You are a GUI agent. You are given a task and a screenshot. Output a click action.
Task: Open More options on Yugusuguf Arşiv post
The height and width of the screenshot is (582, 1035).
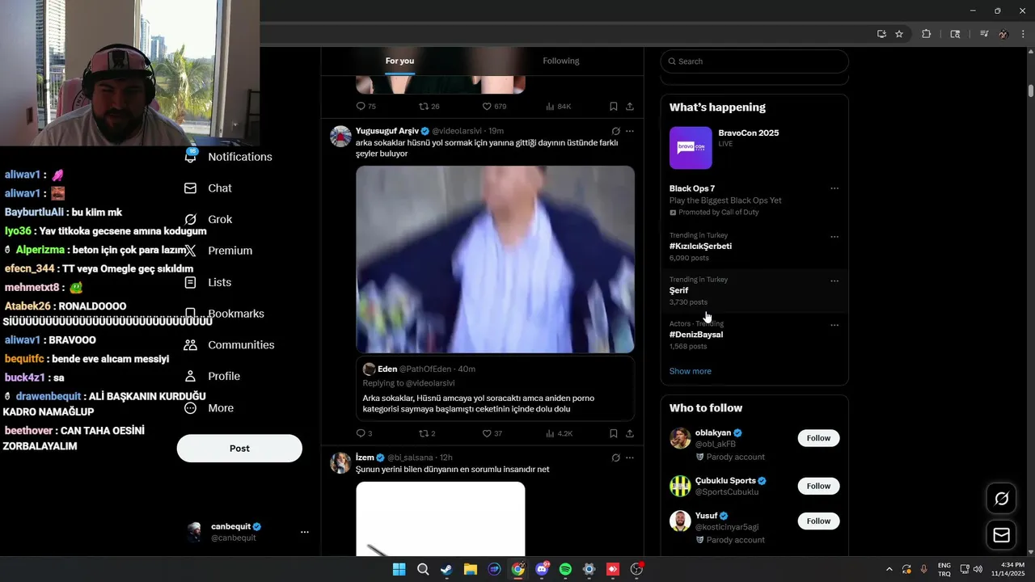(x=630, y=131)
